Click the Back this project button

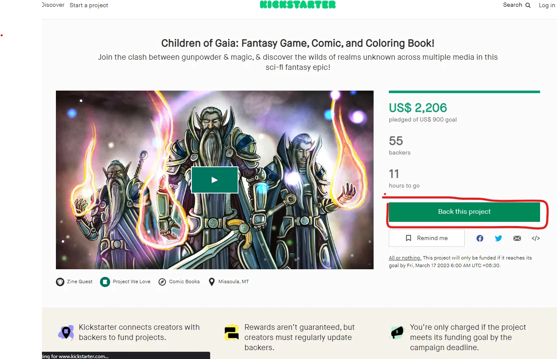pos(464,211)
